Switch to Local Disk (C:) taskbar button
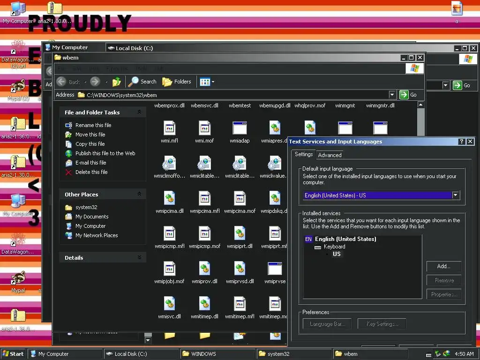The height and width of the screenshot is (360, 480). click(x=142, y=354)
